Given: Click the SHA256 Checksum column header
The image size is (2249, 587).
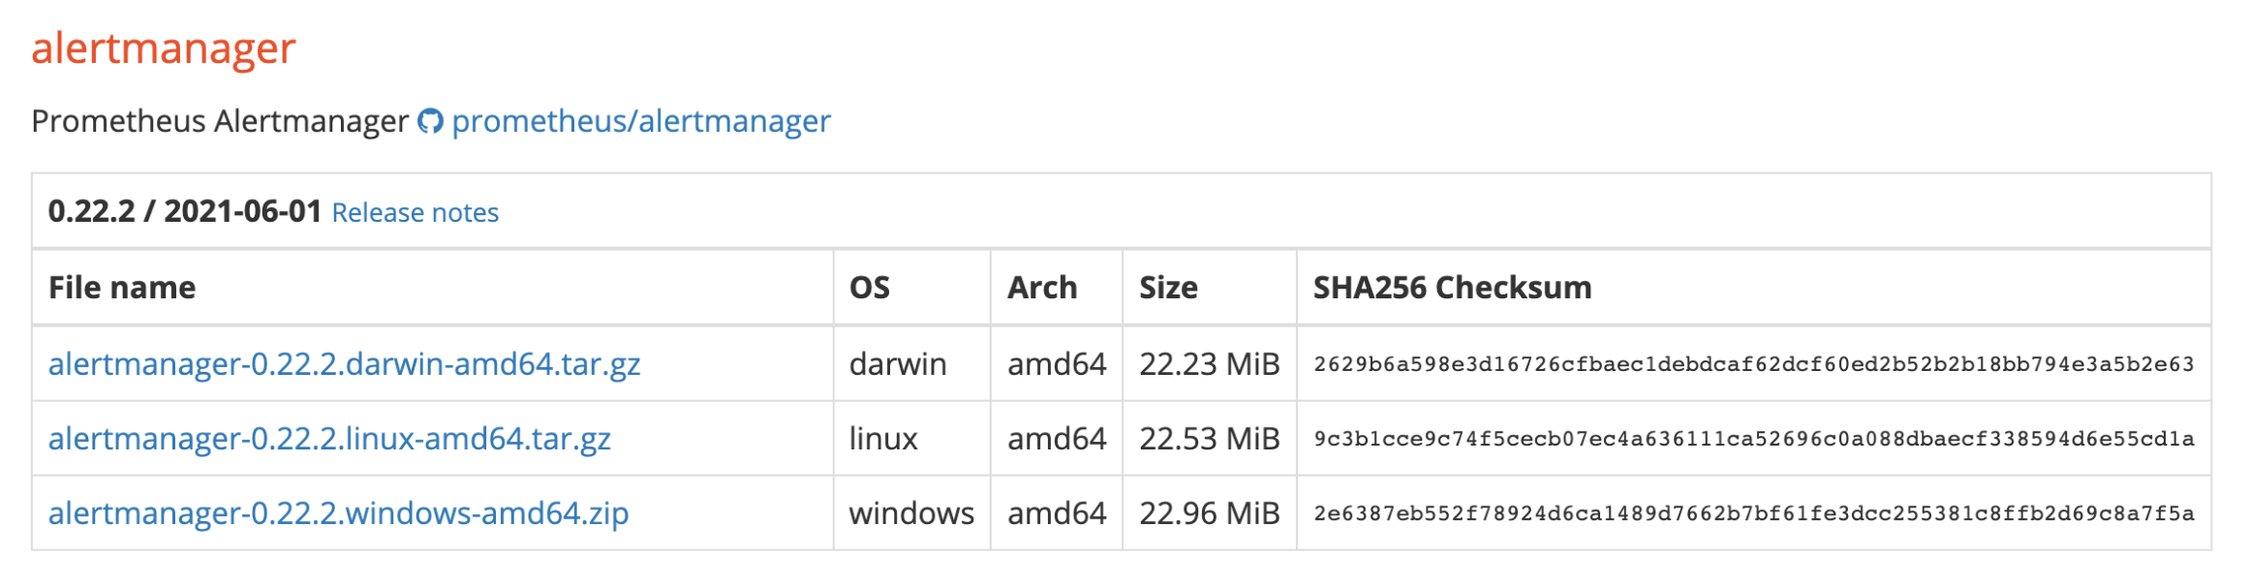Looking at the screenshot, I should [x=1451, y=287].
